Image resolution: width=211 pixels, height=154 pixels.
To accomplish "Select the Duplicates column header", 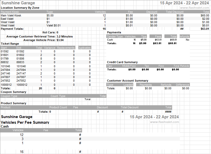I will pos(84,48).
